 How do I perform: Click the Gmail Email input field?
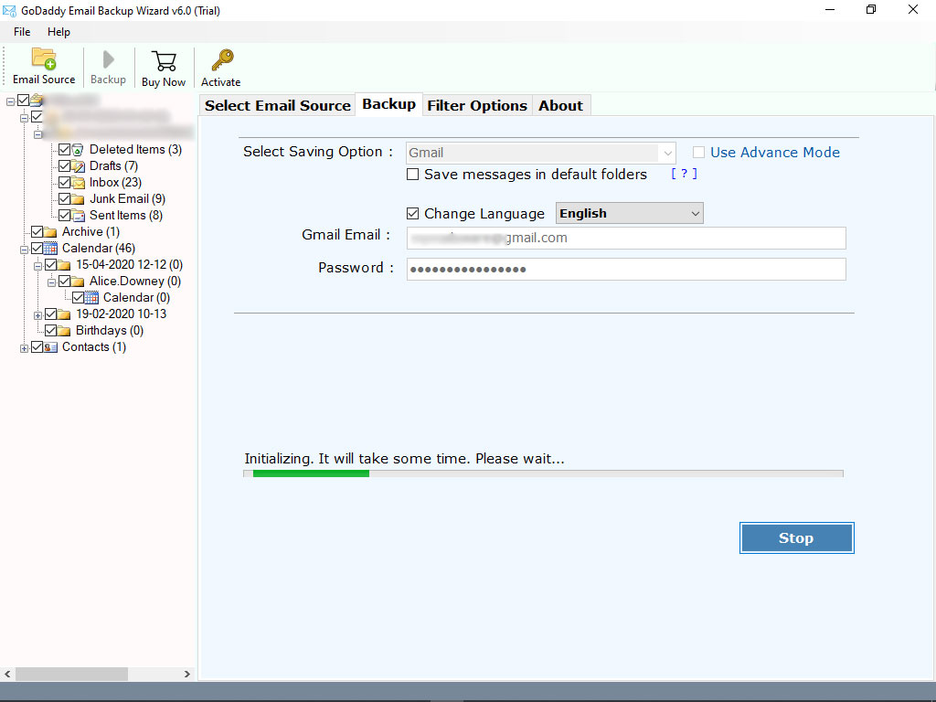coord(626,238)
